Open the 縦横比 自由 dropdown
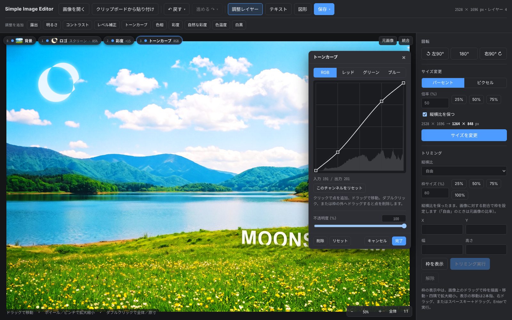The width and height of the screenshot is (512, 320). click(x=464, y=171)
